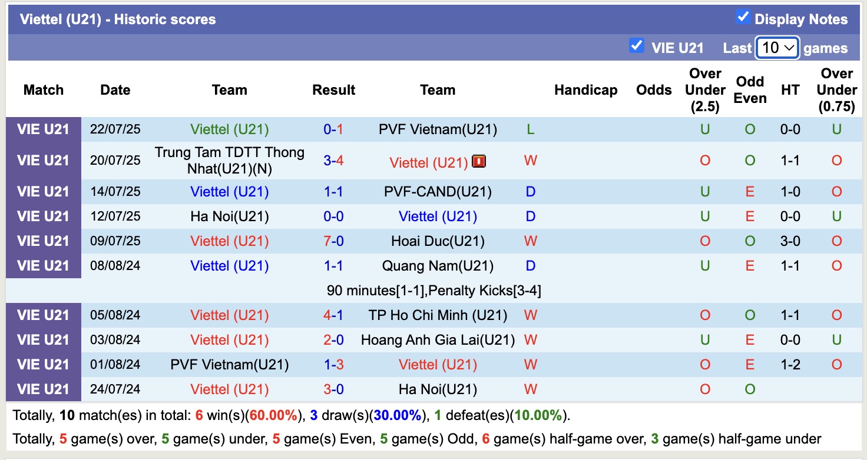867x460 pixels.
Task: Click the red card icon beside Viettel (U21)
Action: coord(478,161)
